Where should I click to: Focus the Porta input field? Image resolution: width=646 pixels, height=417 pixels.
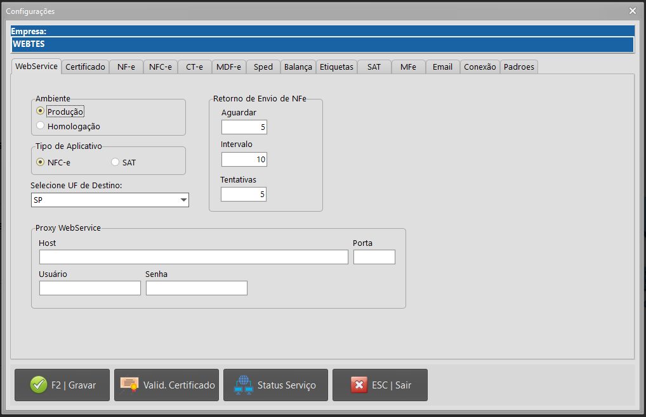coord(374,257)
